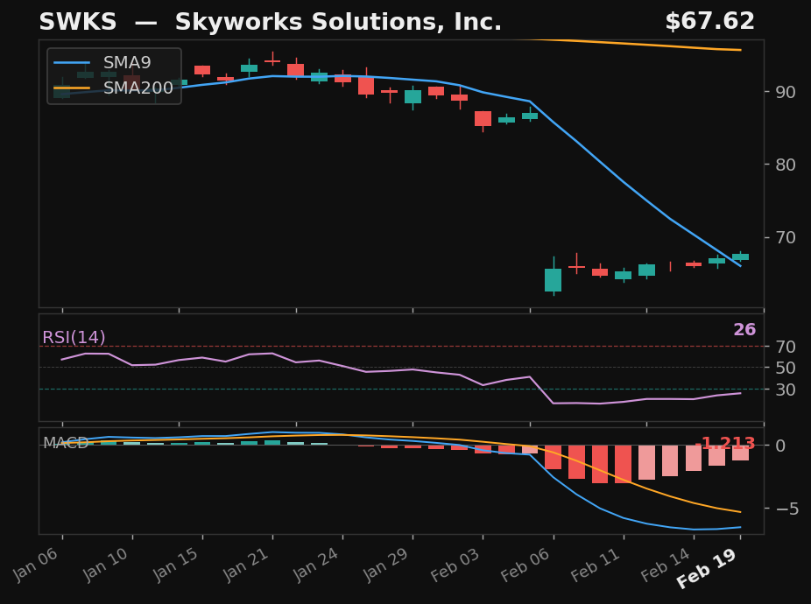Click the Jan 24 date label
811x604 pixels.
(x=315, y=565)
